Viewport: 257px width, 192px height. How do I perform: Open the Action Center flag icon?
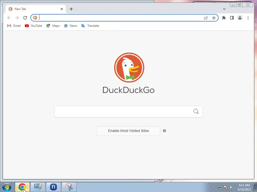[x=226, y=187]
